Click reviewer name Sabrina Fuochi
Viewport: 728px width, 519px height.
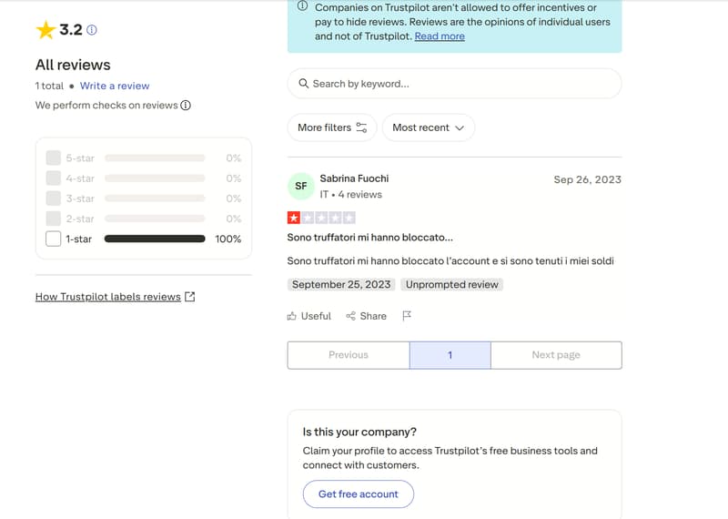pos(354,178)
